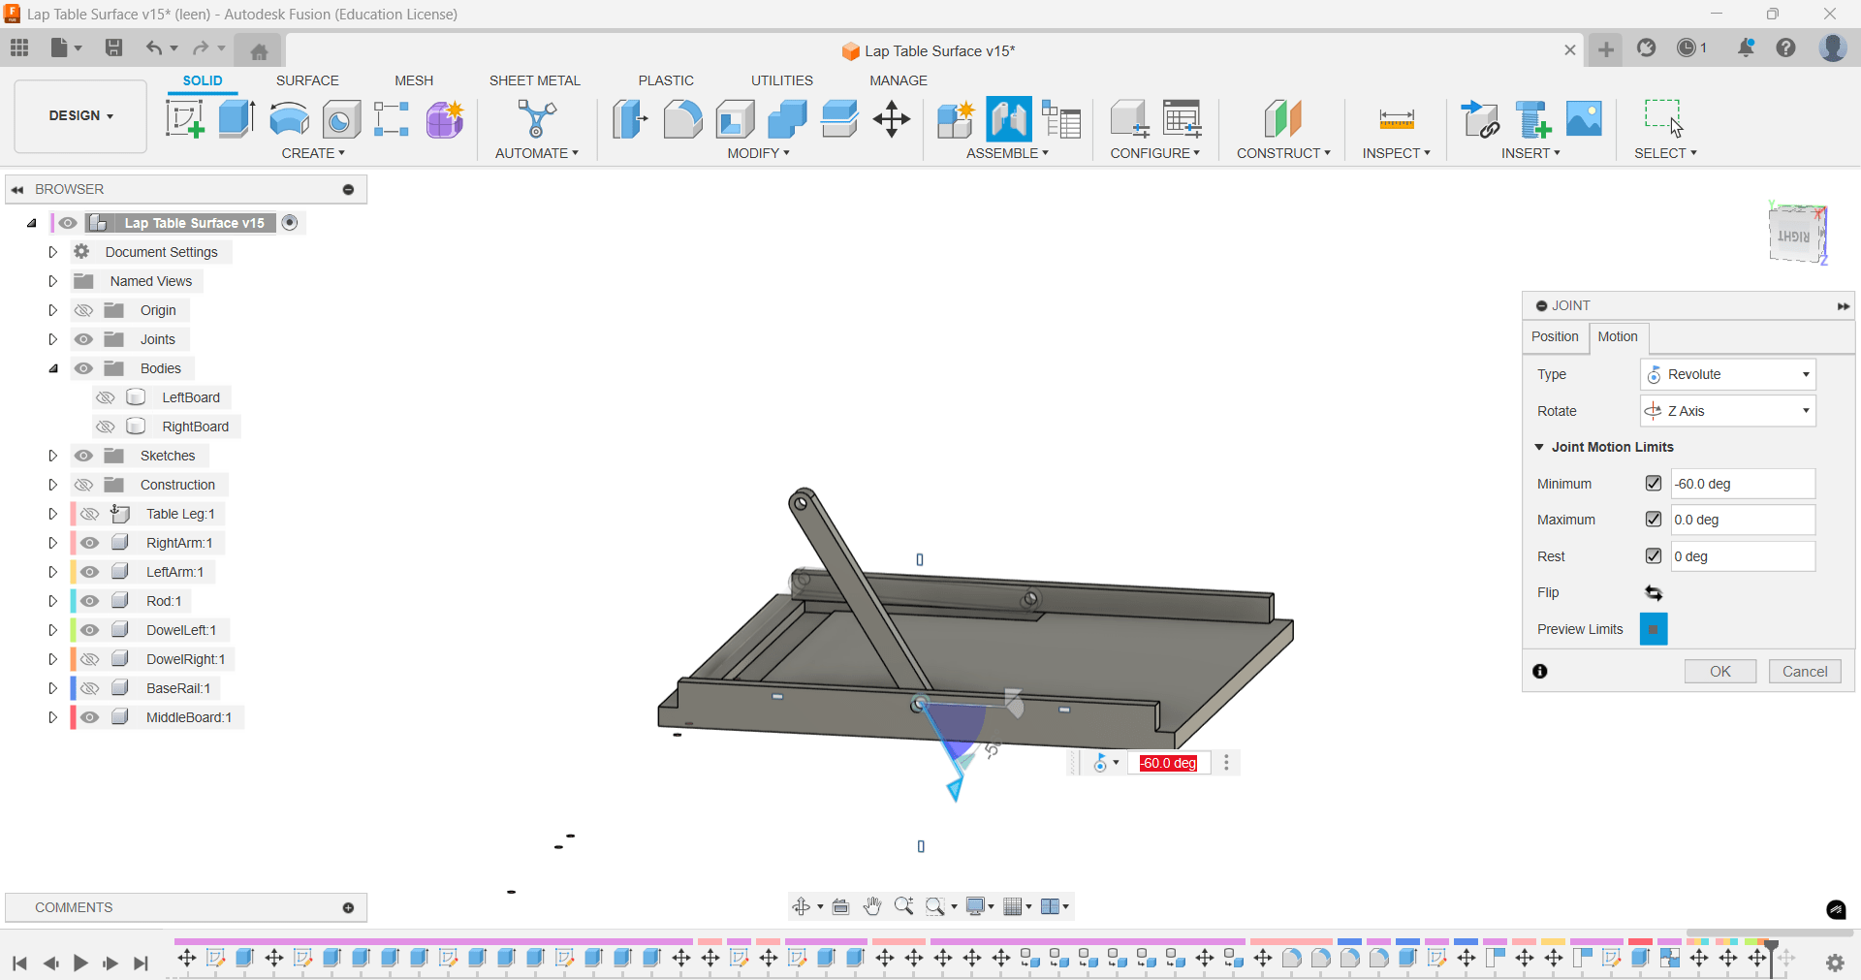Select the Offset Plane construct icon

click(x=1283, y=119)
